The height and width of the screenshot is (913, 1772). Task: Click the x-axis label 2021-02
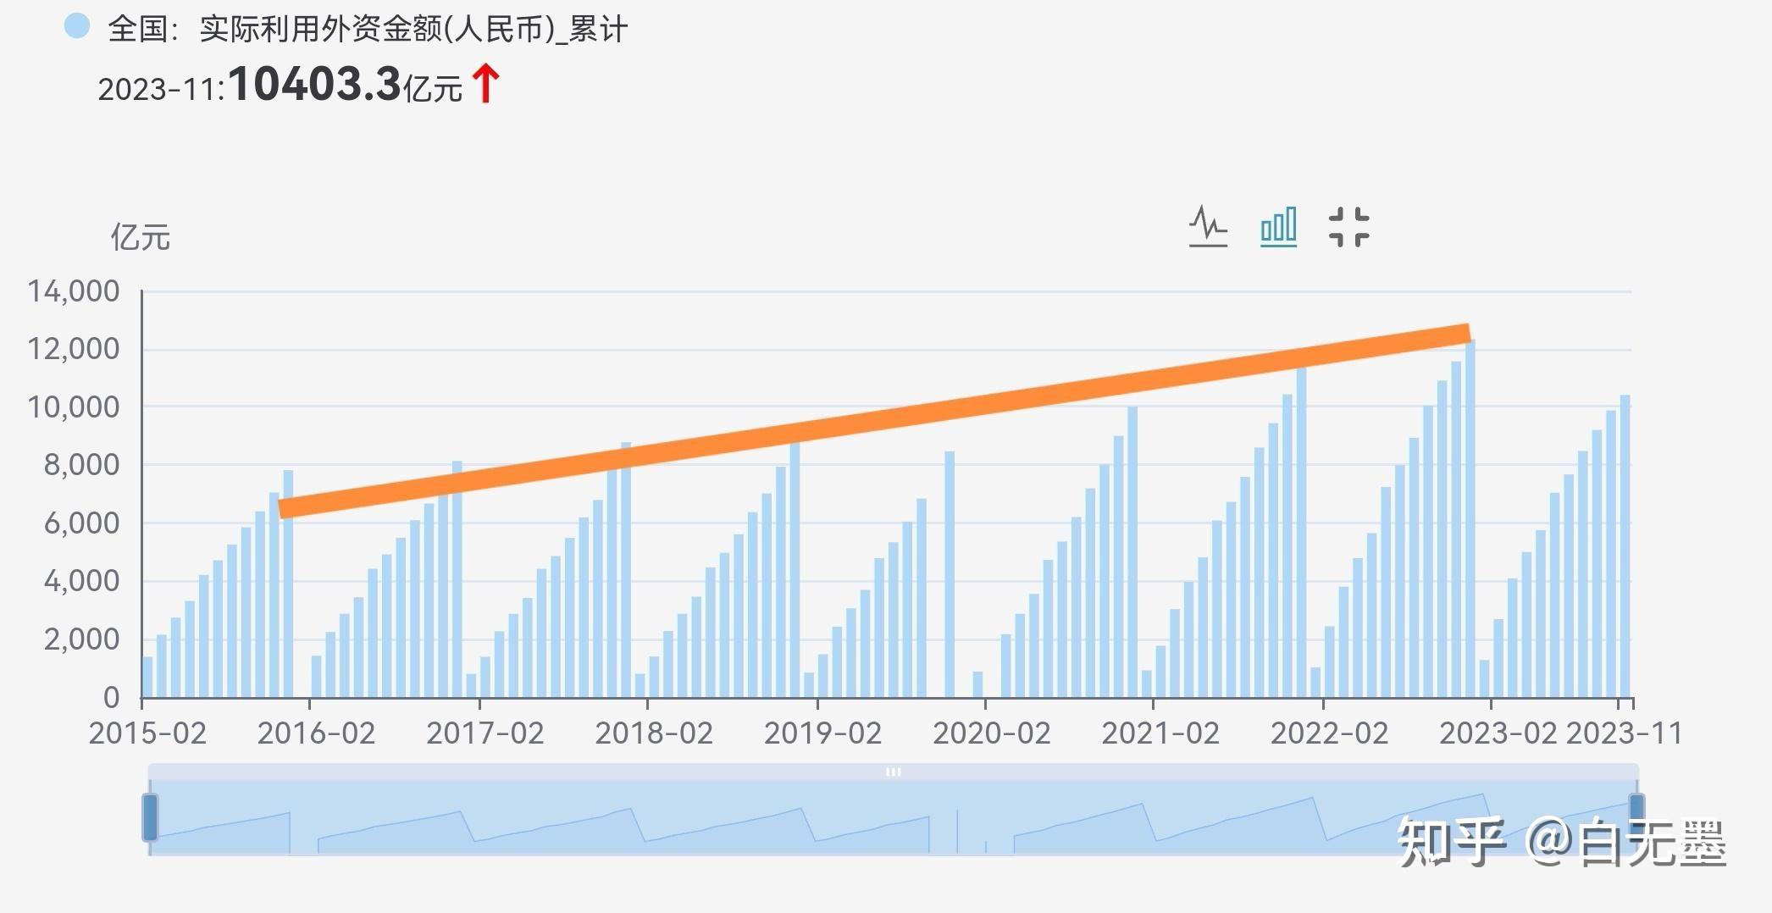click(x=1160, y=733)
